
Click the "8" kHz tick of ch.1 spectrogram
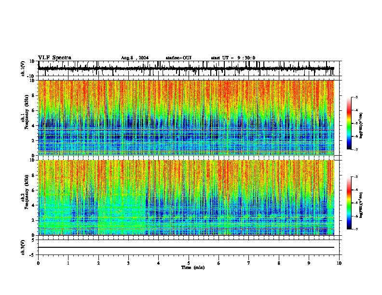(33, 95)
